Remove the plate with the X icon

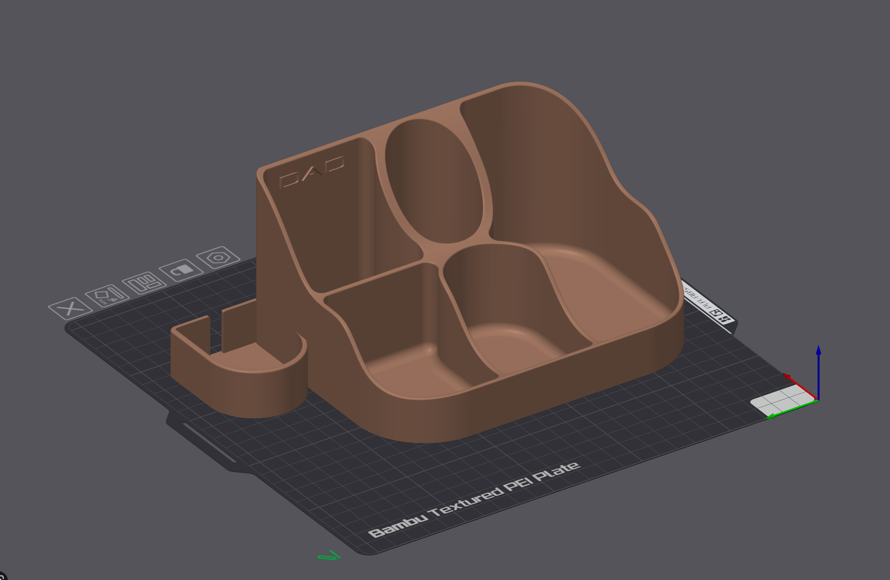(x=70, y=309)
